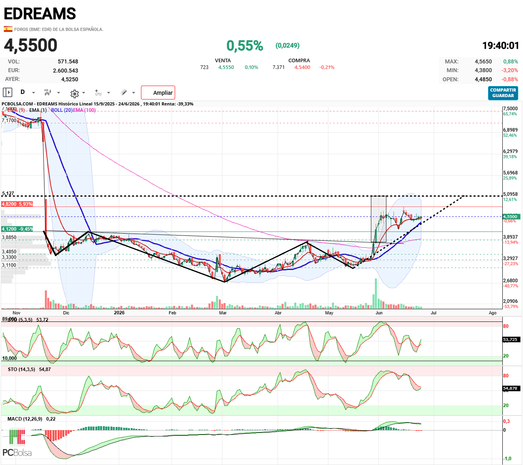Click the 2,6800 price axis label
This screenshot has width=523, height=465.
510,281
